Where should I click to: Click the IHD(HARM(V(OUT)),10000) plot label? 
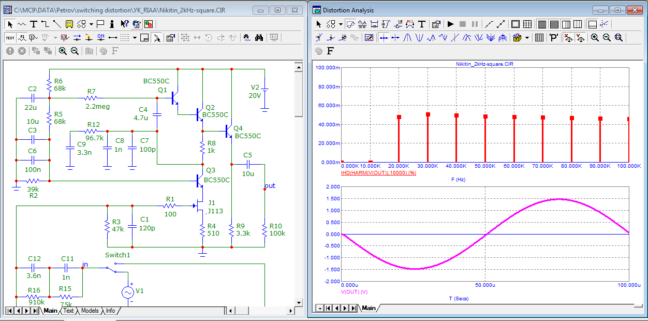click(x=378, y=172)
